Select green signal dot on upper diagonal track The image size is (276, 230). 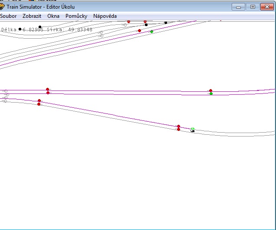click(151, 32)
